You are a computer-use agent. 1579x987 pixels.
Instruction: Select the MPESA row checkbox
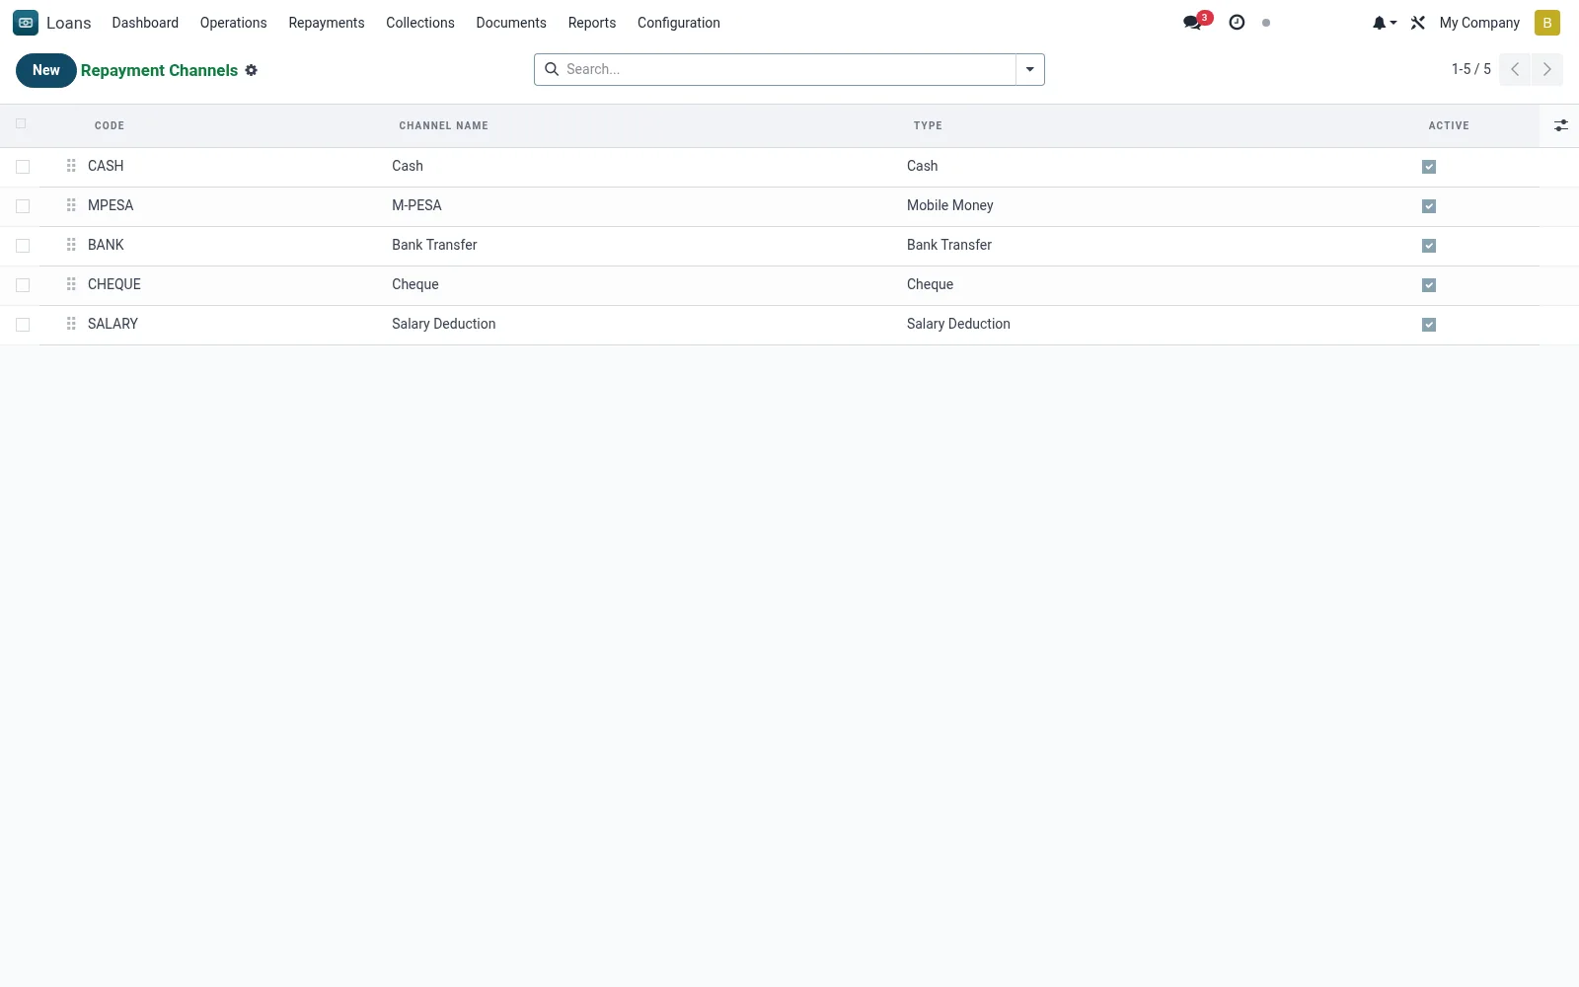[23, 206]
